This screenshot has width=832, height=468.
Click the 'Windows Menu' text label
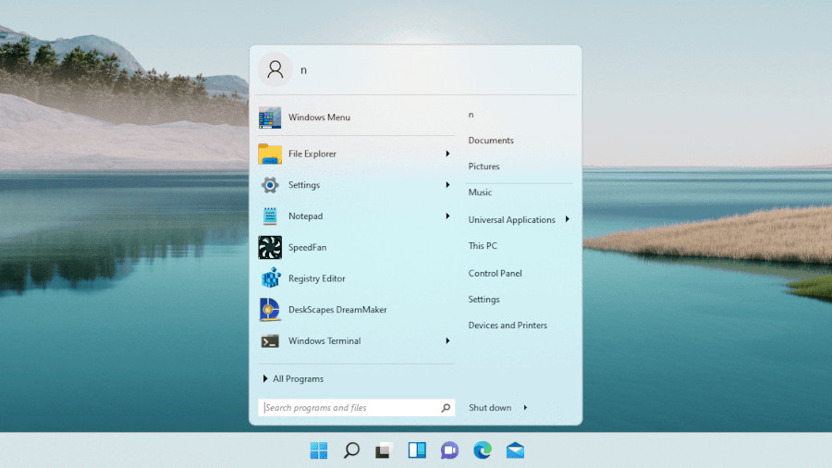(x=320, y=117)
